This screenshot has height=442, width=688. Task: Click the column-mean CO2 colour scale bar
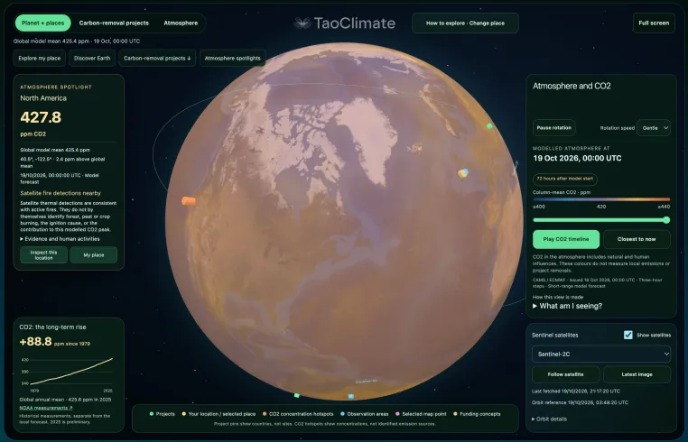[601, 199]
